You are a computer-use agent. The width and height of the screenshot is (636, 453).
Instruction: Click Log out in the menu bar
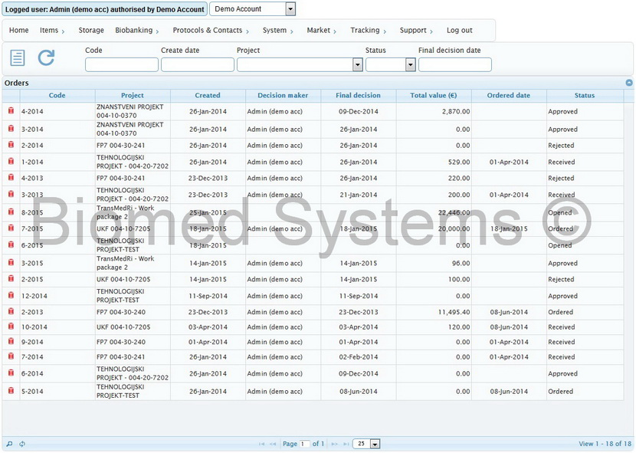pyautogui.click(x=458, y=30)
